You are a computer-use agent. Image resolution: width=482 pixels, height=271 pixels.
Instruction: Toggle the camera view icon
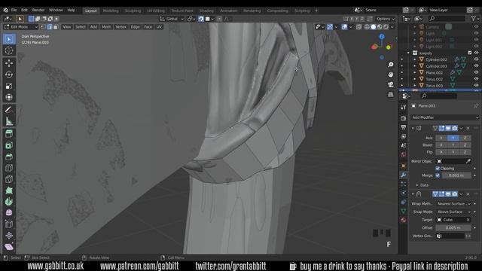390,84
